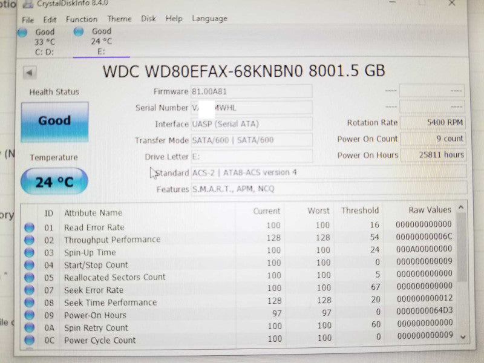The height and width of the screenshot is (363, 484).
Task: Click status icon for Read Error Rate
Action: click(29, 227)
